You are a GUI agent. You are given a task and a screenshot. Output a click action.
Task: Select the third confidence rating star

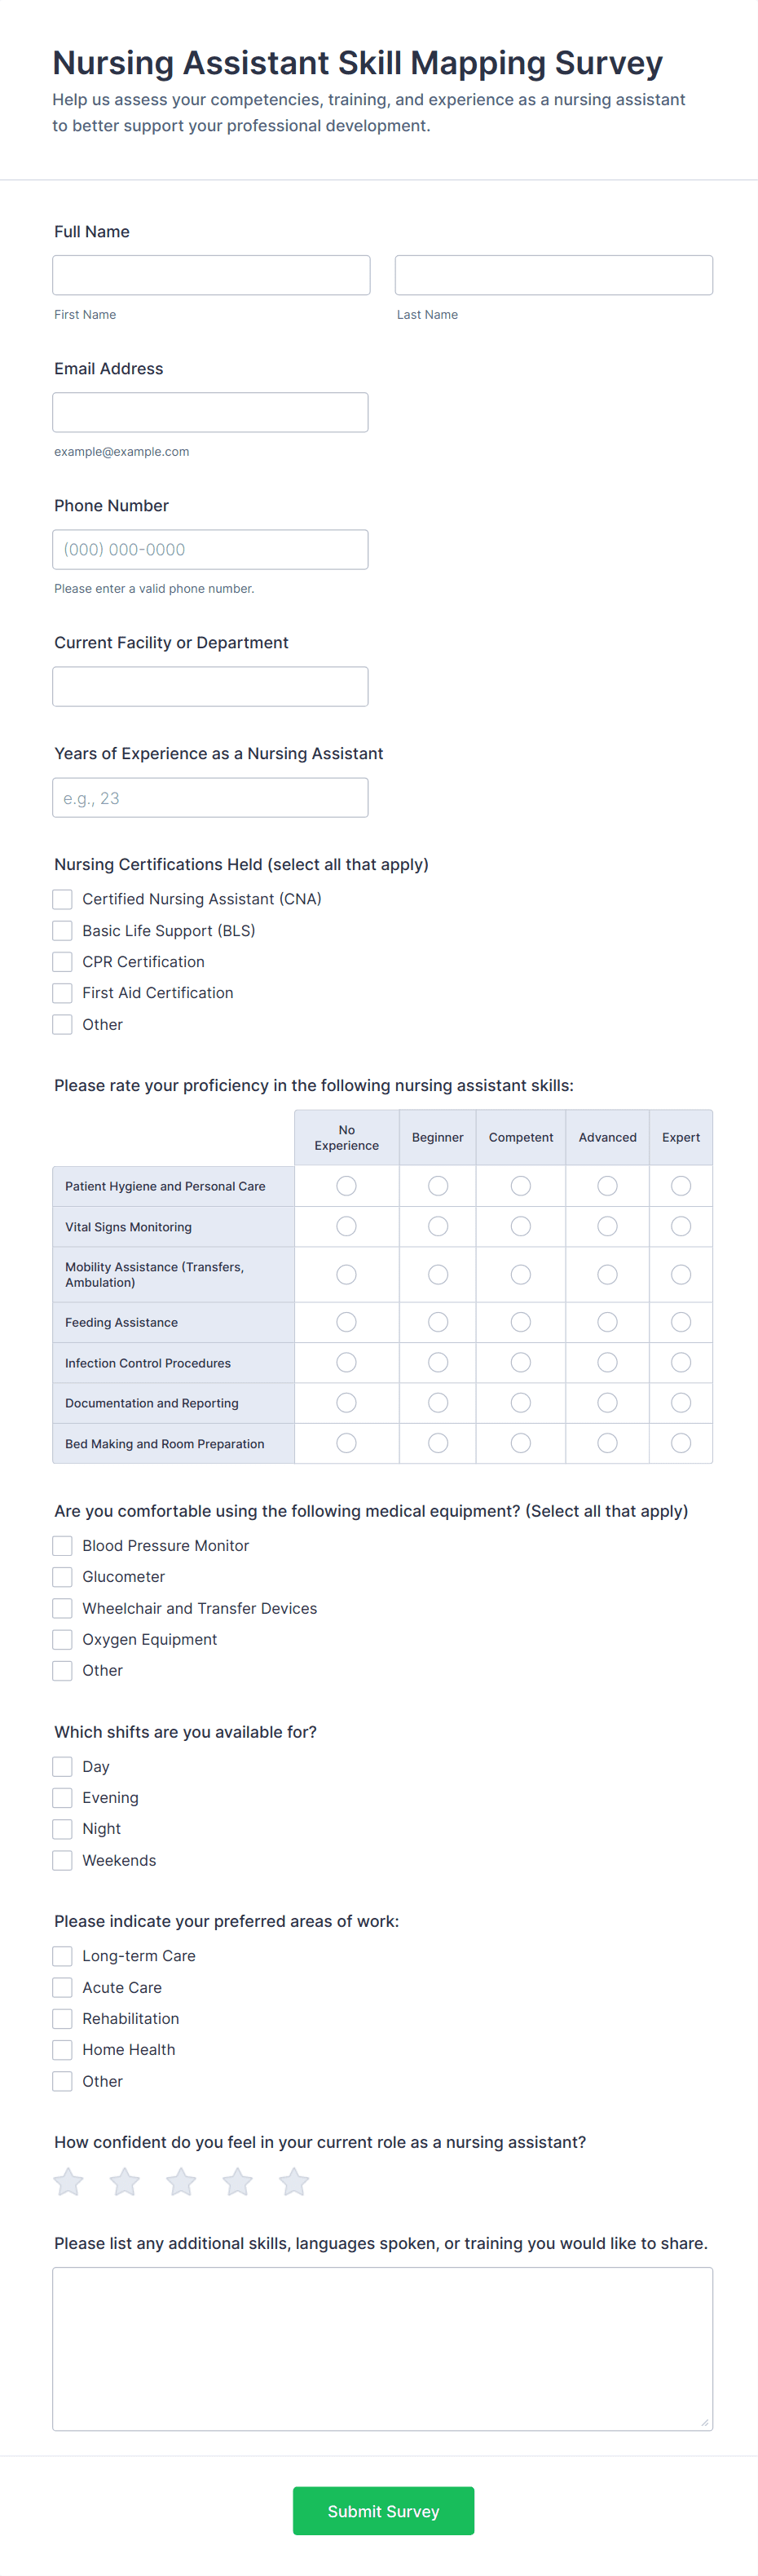coord(181,2182)
